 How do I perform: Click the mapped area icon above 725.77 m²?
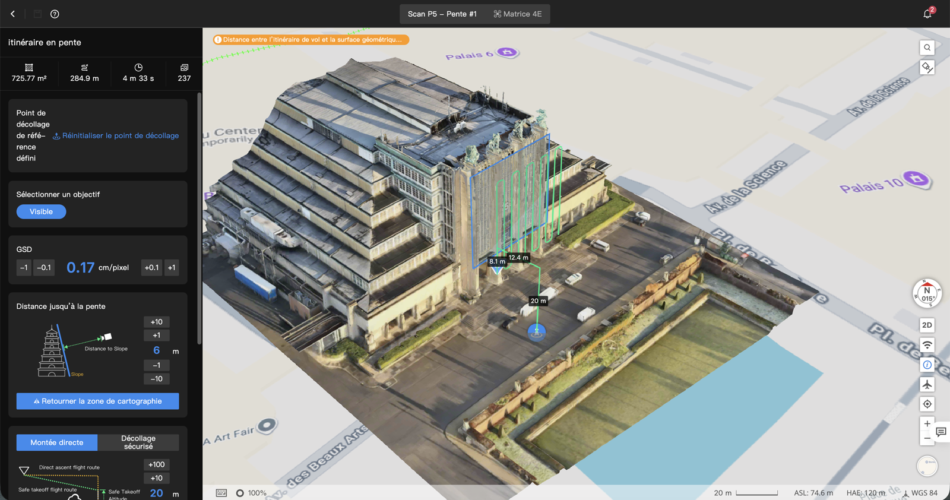(29, 68)
